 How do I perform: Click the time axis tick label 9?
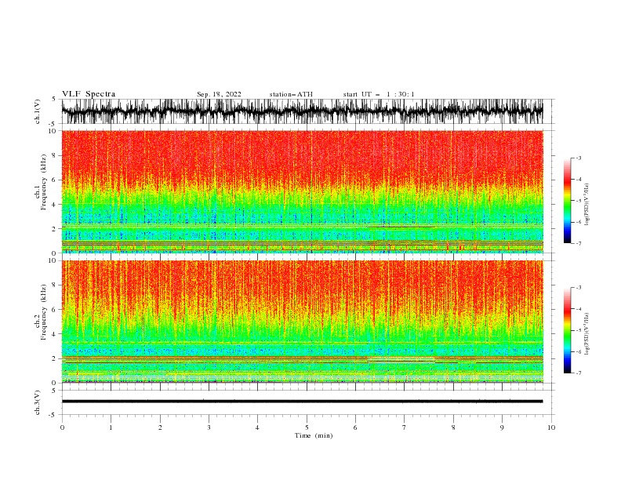point(502,427)
